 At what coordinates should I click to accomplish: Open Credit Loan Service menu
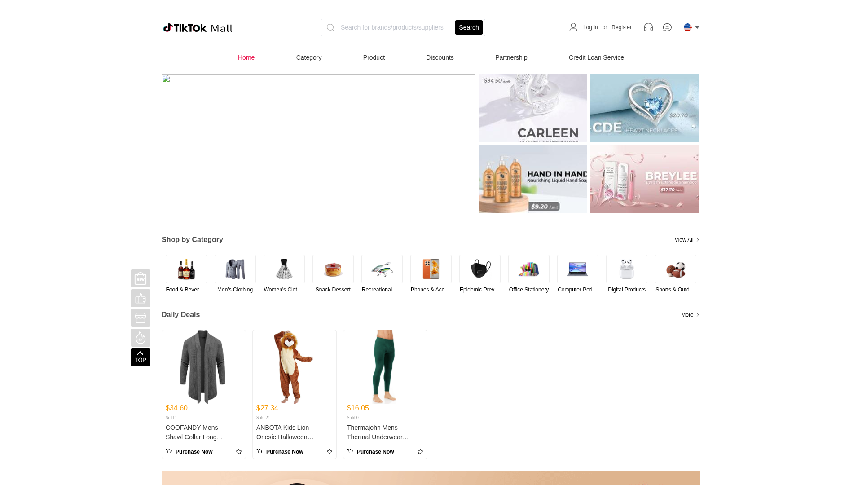596,57
